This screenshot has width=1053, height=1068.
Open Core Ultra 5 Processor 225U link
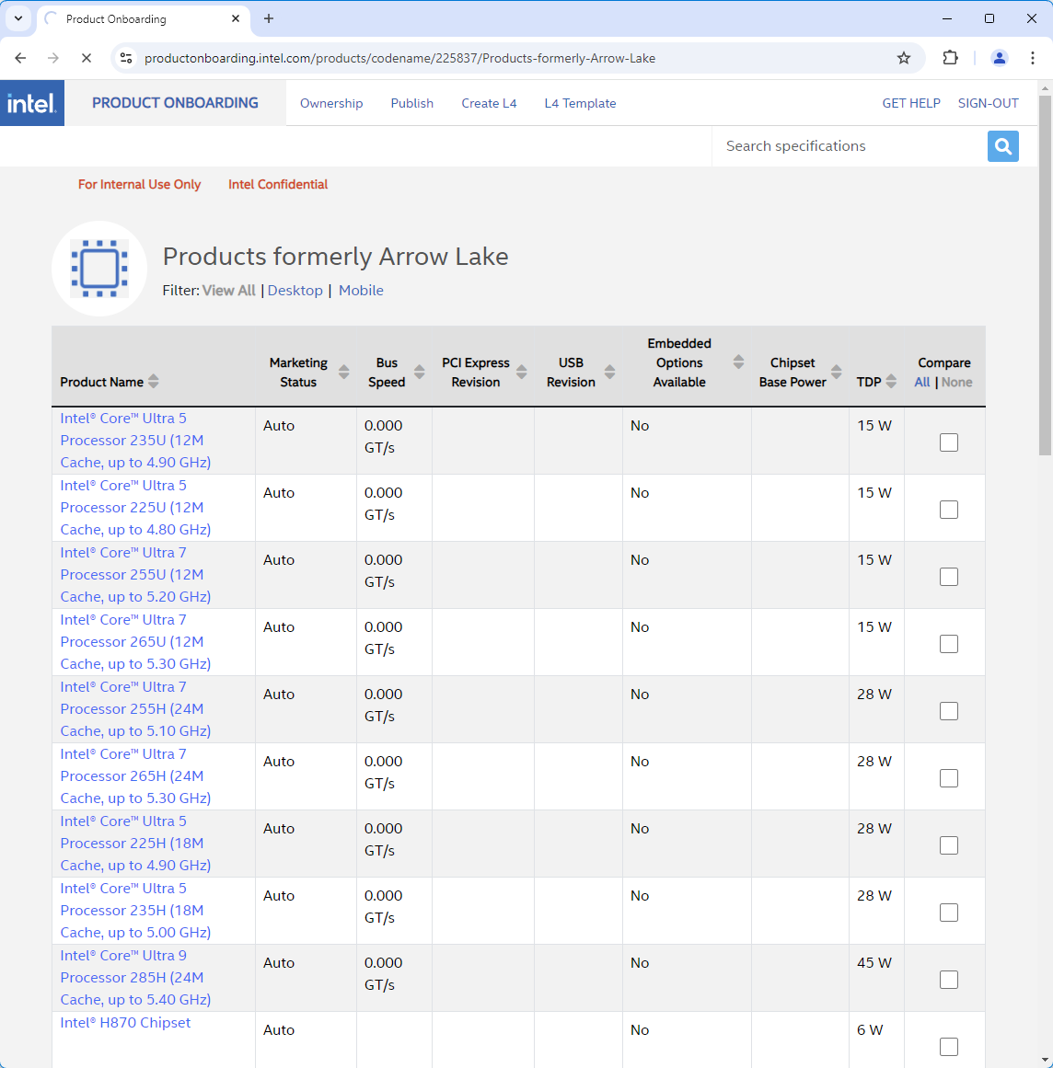[x=135, y=508]
